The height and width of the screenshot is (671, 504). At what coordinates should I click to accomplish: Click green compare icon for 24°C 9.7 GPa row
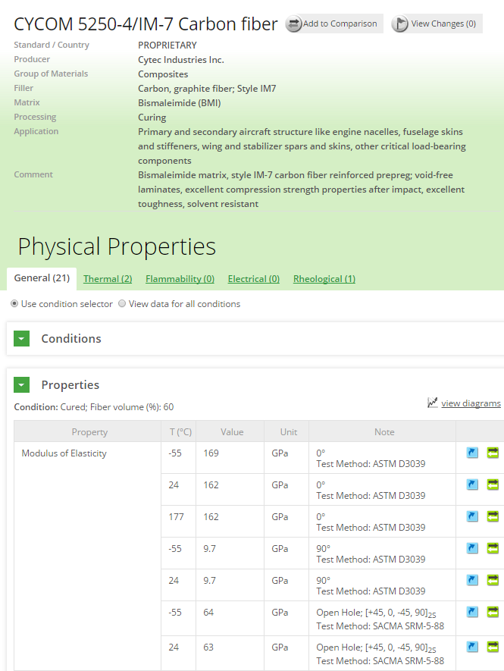point(493,580)
